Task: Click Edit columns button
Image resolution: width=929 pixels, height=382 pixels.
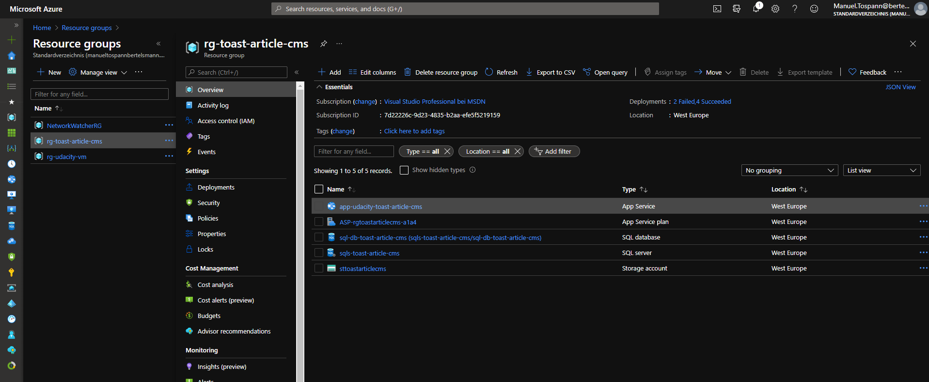Action: click(x=372, y=72)
